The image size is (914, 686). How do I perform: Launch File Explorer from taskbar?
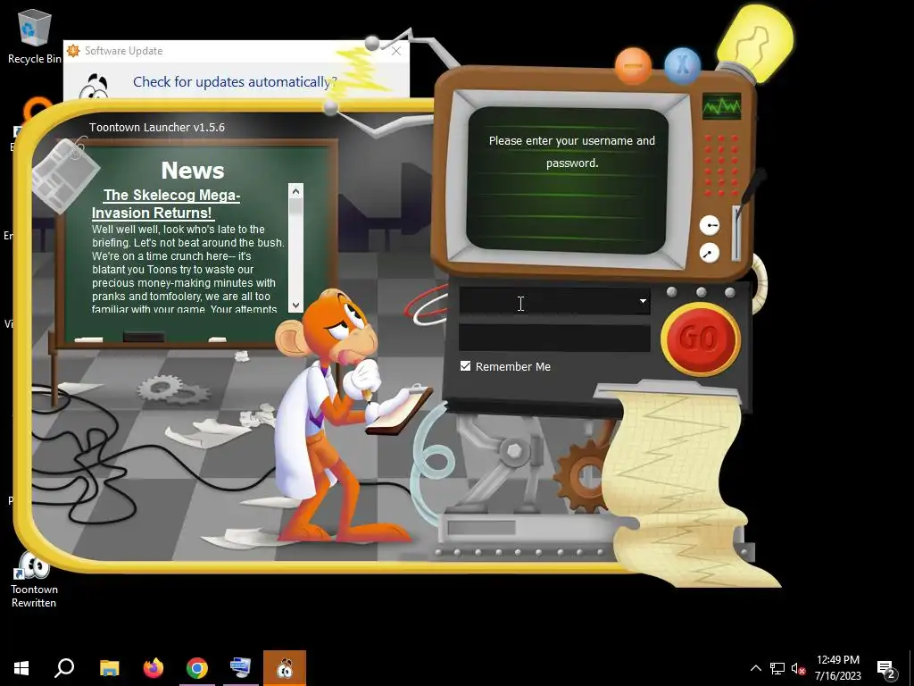(x=109, y=668)
